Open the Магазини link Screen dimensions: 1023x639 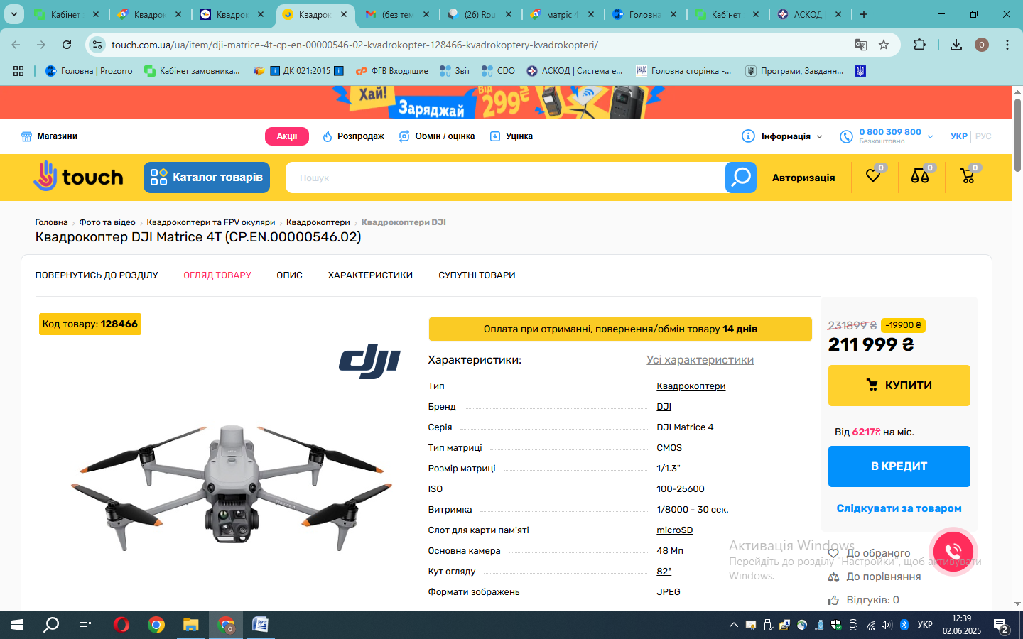pyautogui.click(x=49, y=136)
